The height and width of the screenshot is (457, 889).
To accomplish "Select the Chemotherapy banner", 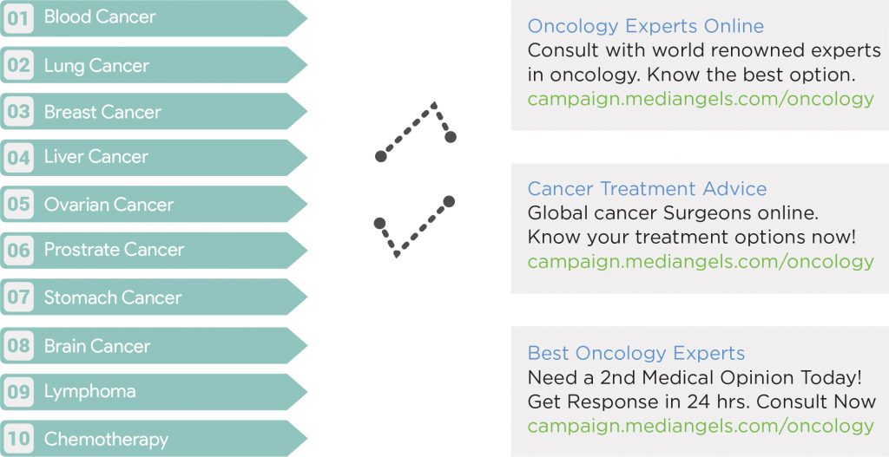I will tap(153, 438).
